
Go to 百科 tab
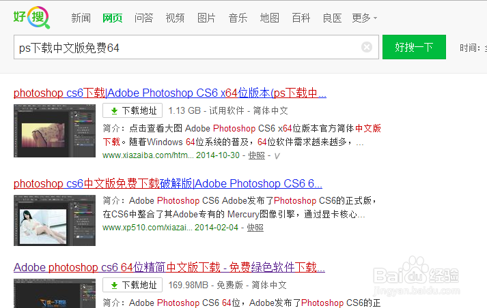tap(301, 18)
